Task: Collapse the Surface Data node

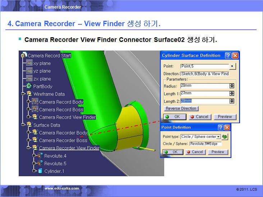Action: coord(23,125)
